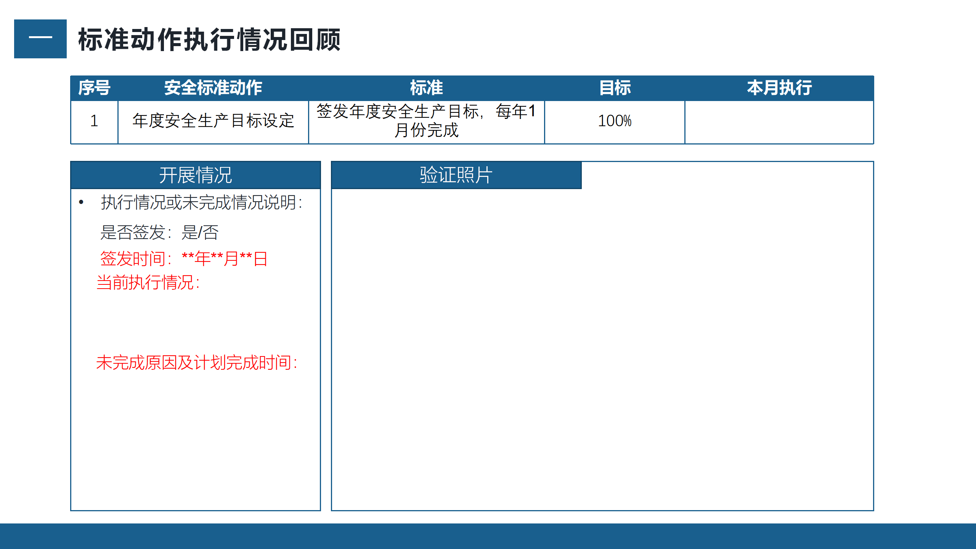Select the 本月执行 column header

click(779, 88)
